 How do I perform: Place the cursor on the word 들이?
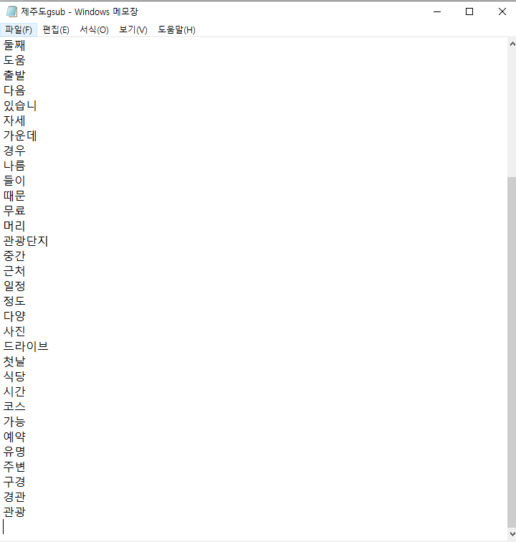[14, 181]
